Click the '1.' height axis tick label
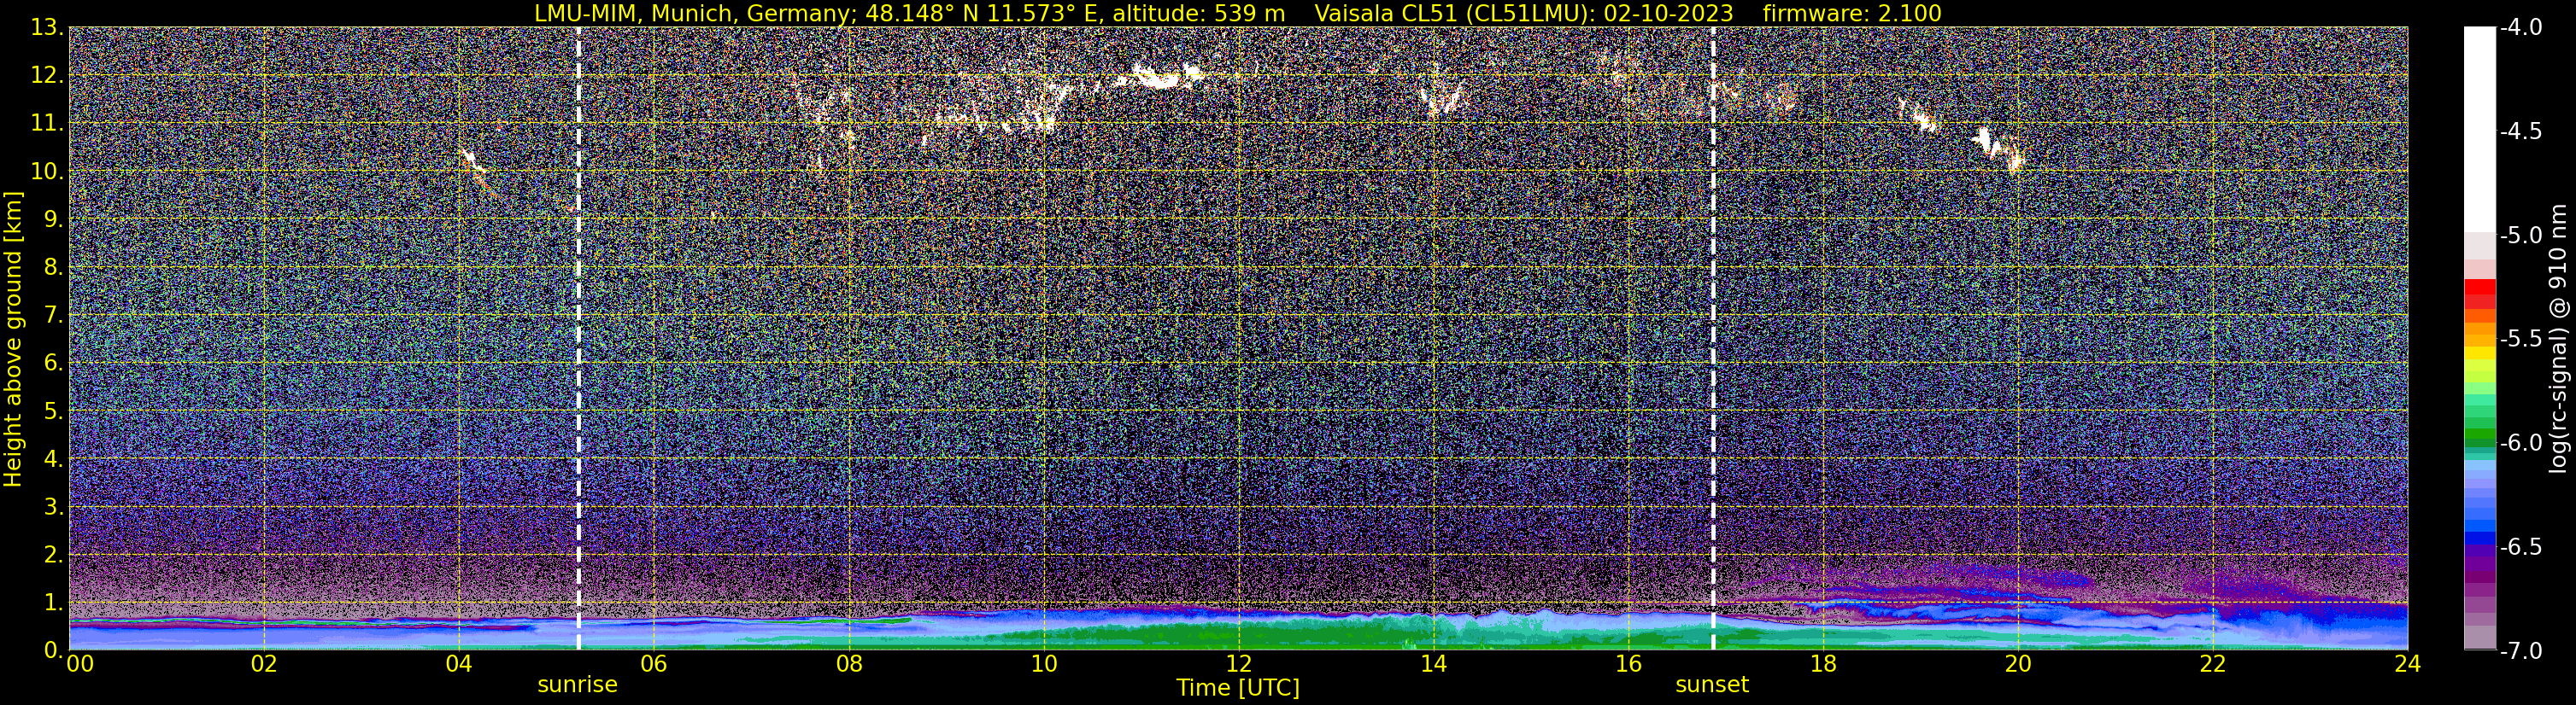 pyautogui.click(x=54, y=603)
